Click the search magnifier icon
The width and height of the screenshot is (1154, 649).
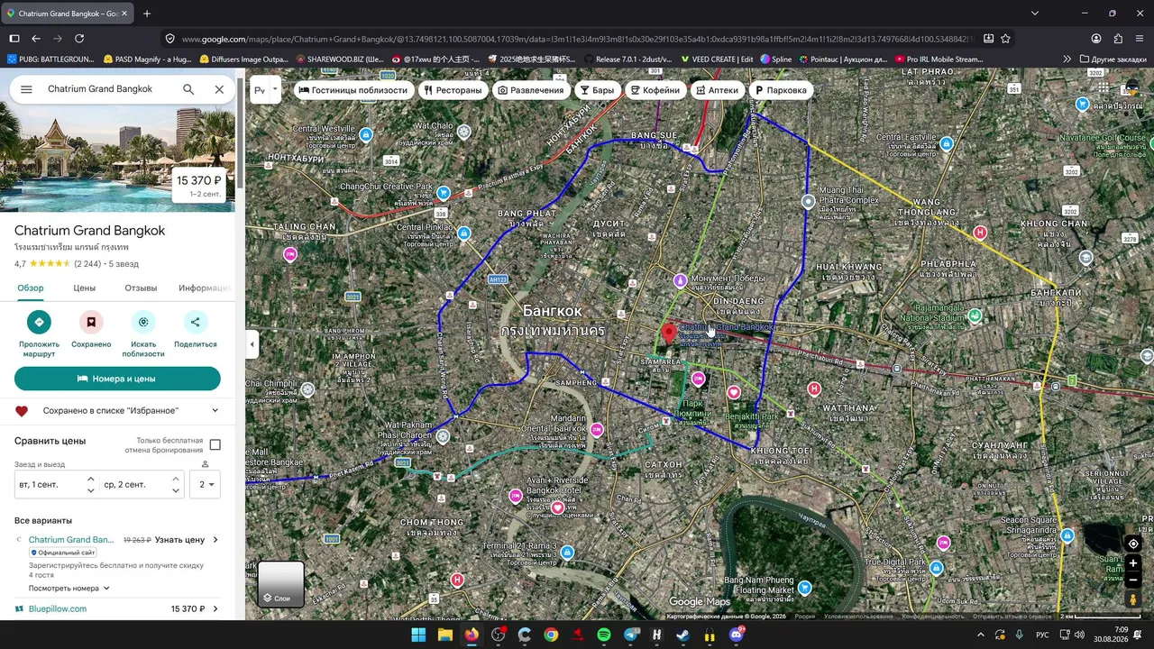[x=188, y=89]
